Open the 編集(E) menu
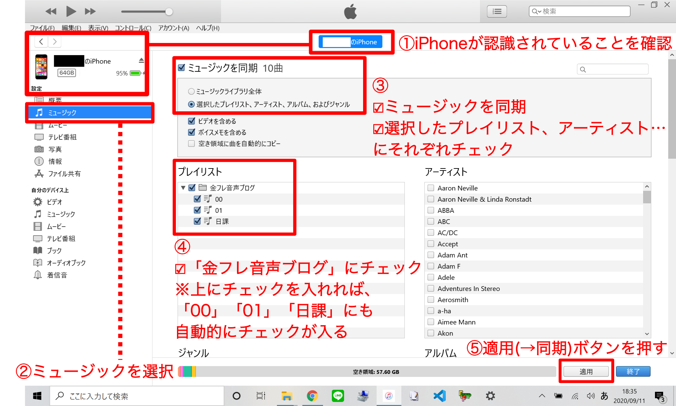Image resolution: width=676 pixels, height=406 pixels. point(71,28)
